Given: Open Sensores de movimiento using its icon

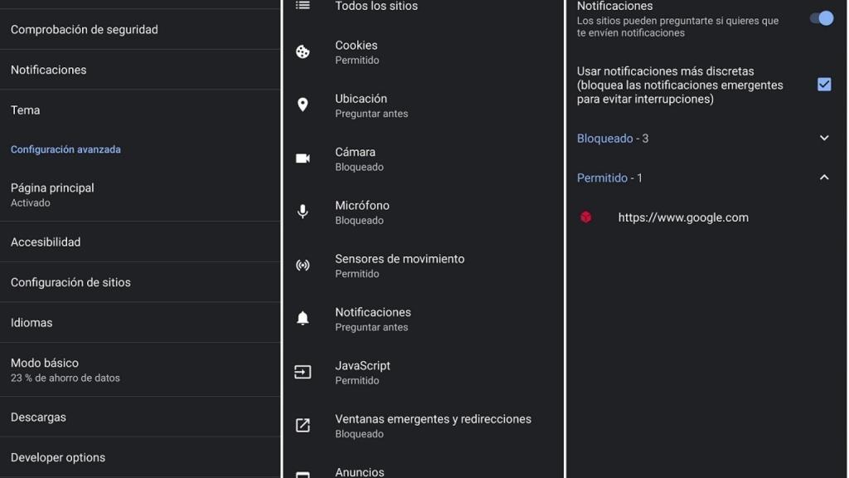Looking at the screenshot, I should pos(303,265).
